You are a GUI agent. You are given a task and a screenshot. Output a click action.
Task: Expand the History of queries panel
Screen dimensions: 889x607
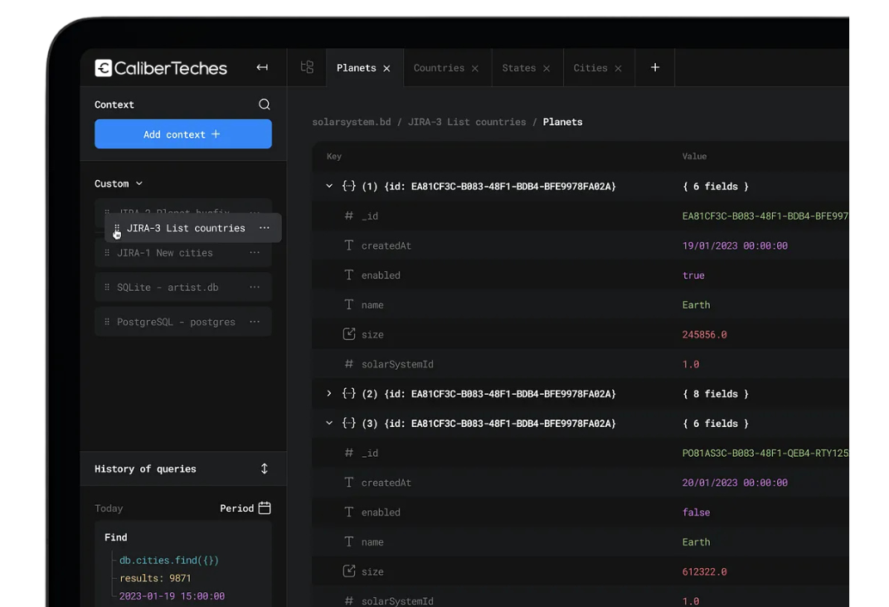tap(265, 469)
